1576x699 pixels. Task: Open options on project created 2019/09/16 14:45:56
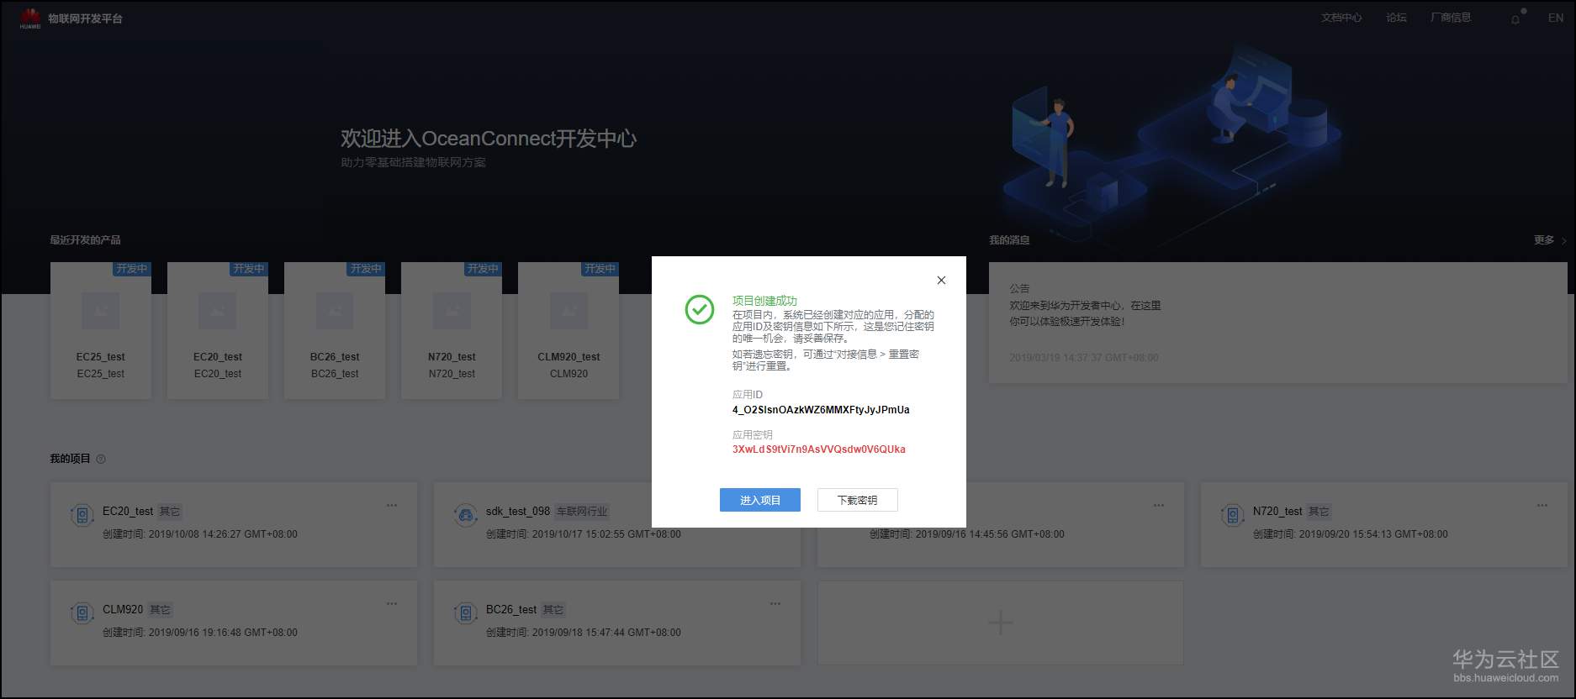(1159, 505)
